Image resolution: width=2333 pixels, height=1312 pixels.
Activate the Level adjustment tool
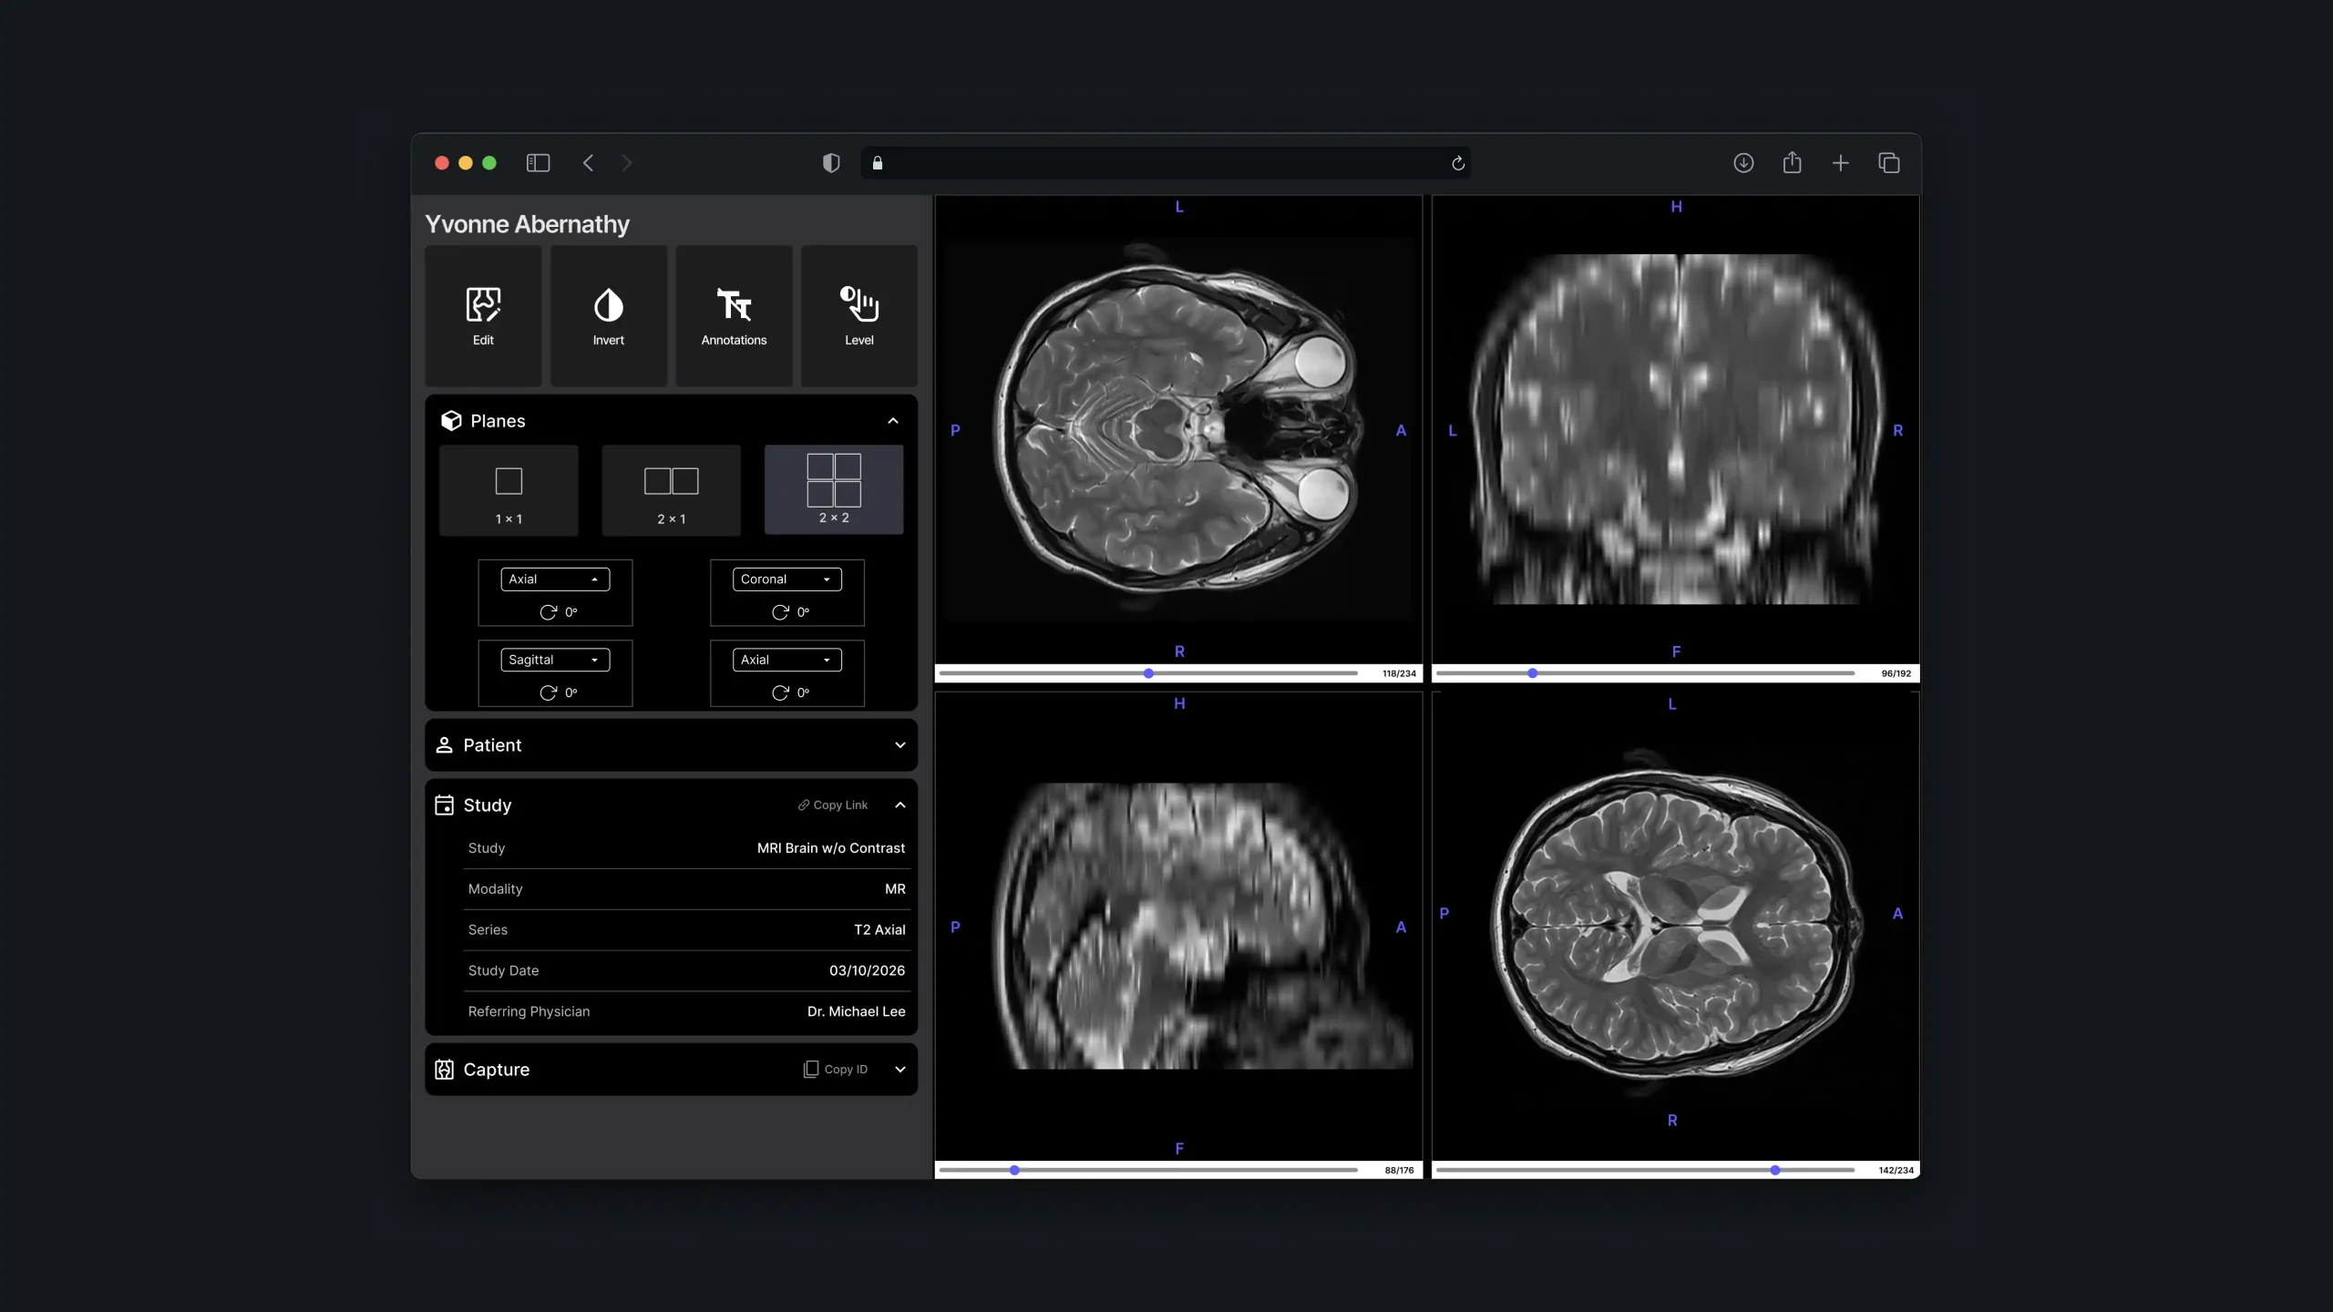[x=859, y=315]
